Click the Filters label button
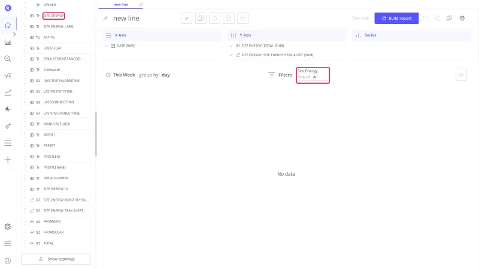 (285, 75)
